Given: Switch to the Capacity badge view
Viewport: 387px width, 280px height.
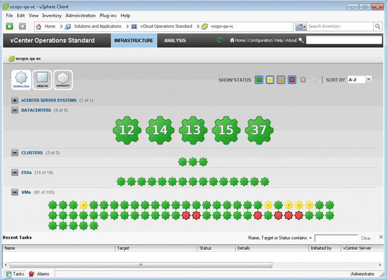Looking at the screenshot, I should pos(63,79).
